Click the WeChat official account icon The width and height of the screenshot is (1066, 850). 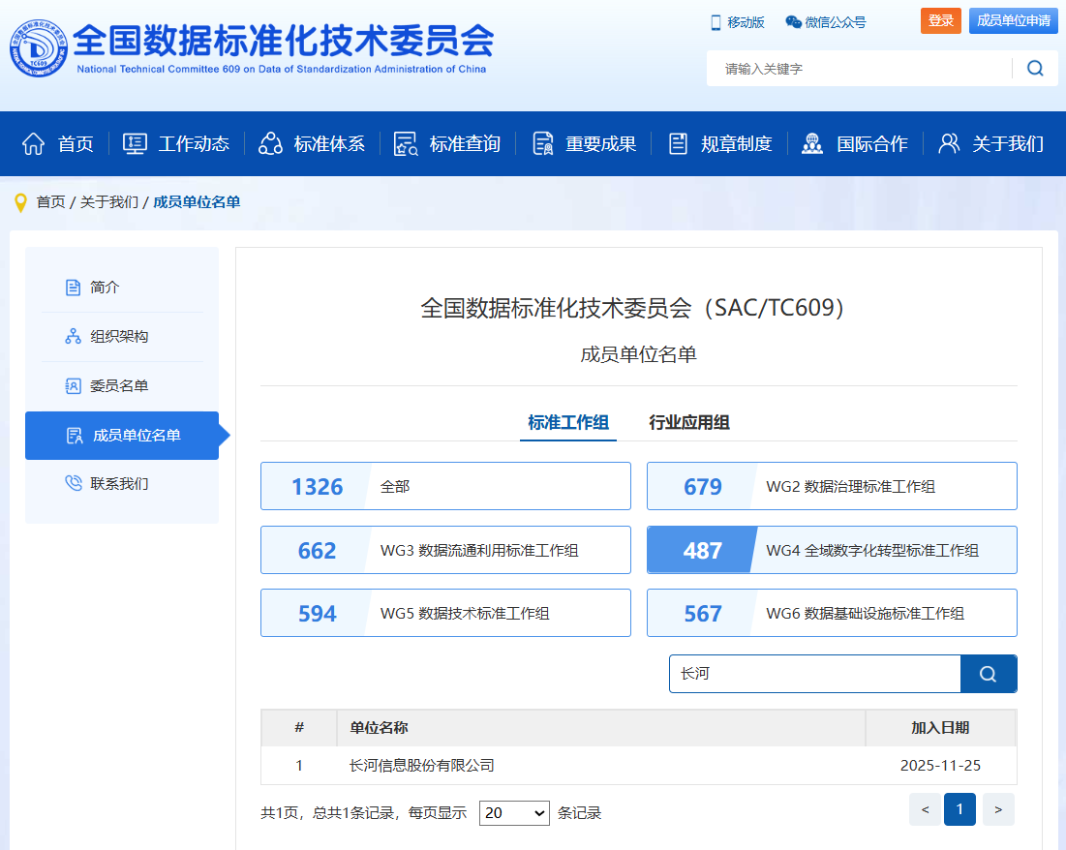(793, 22)
